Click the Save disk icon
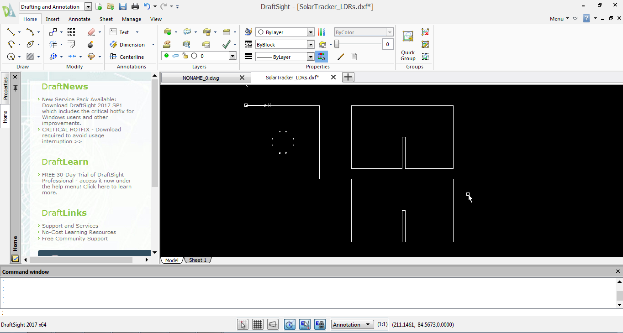The width and height of the screenshot is (623, 333). (123, 6)
